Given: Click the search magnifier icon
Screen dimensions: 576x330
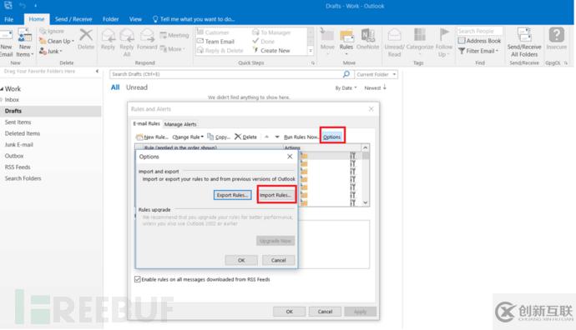Looking at the screenshot, I should click(346, 74).
